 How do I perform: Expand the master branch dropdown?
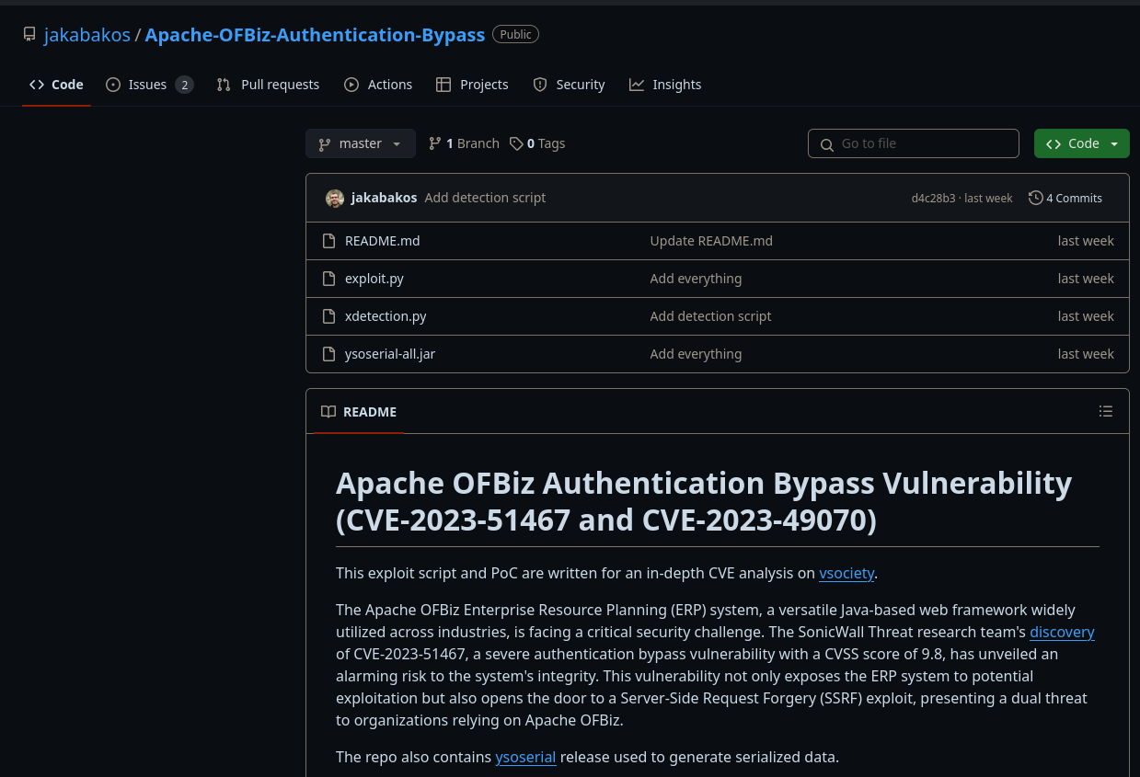[360, 143]
